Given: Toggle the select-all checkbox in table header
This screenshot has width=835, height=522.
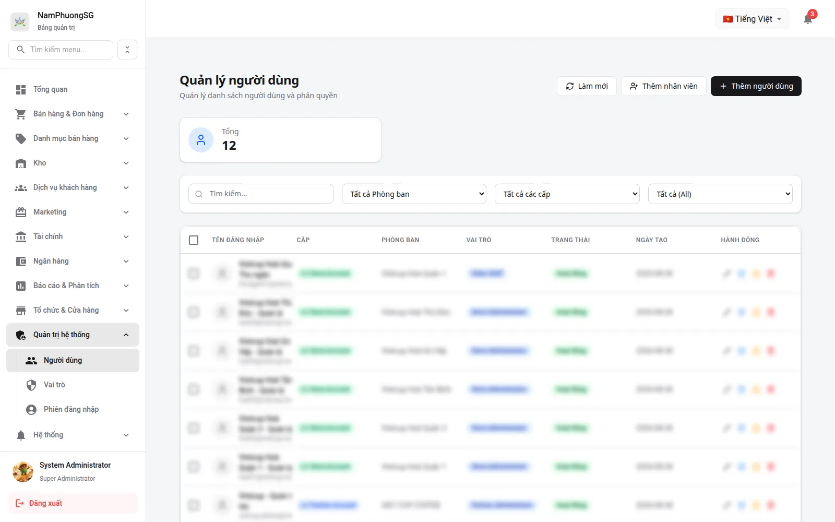Looking at the screenshot, I should pyautogui.click(x=194, y=240).
